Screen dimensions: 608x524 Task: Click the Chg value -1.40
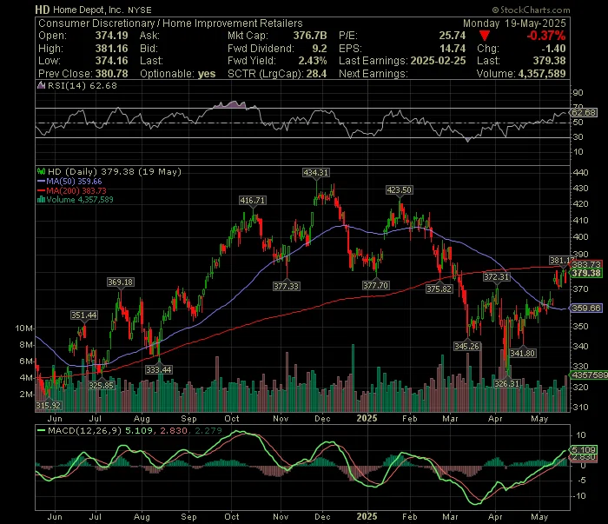pyautogui.click(x=554, y=49)
